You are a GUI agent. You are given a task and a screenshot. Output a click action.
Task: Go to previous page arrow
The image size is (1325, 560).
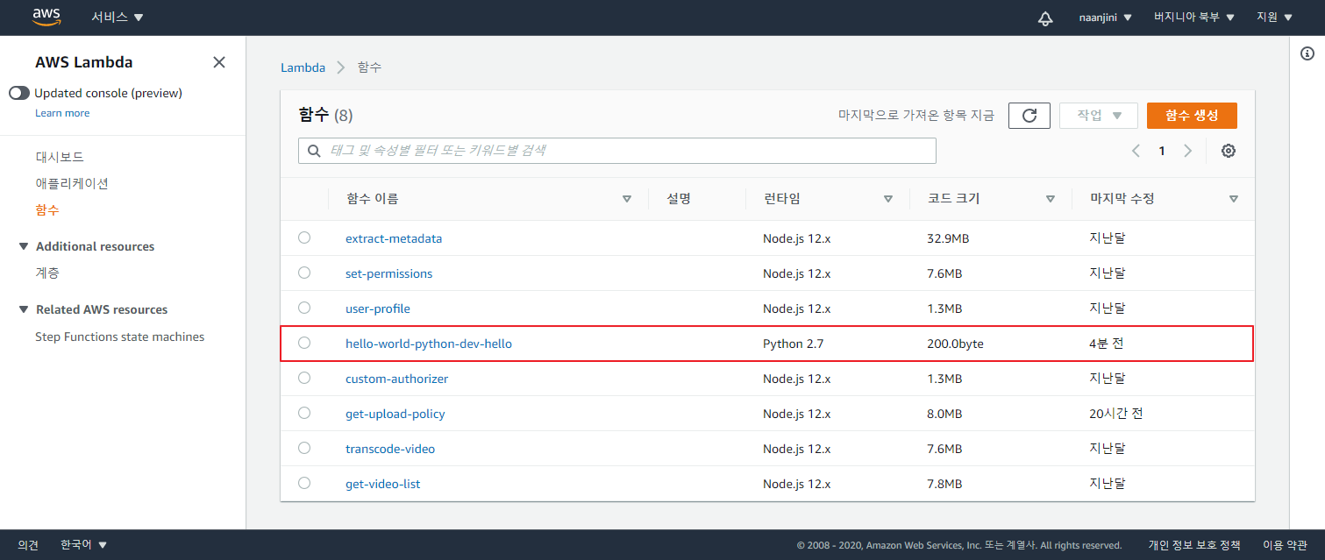(1136, 151)
